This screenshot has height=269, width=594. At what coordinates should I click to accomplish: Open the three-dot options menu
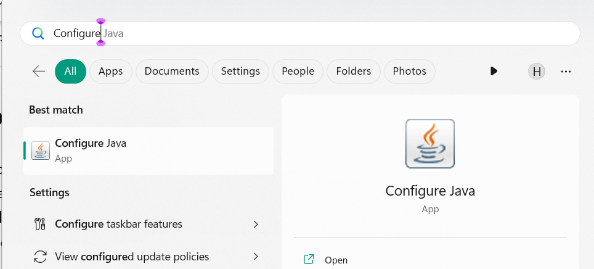(566, 71)
